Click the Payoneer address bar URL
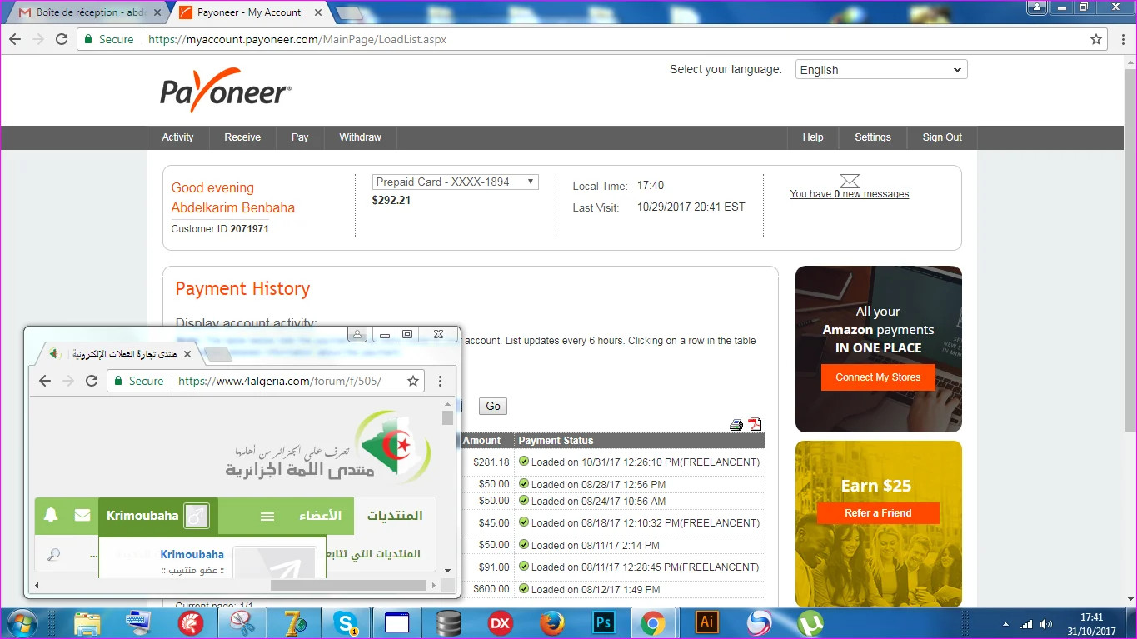Viewport: 1137px width, 639px height. pos(297,39)
